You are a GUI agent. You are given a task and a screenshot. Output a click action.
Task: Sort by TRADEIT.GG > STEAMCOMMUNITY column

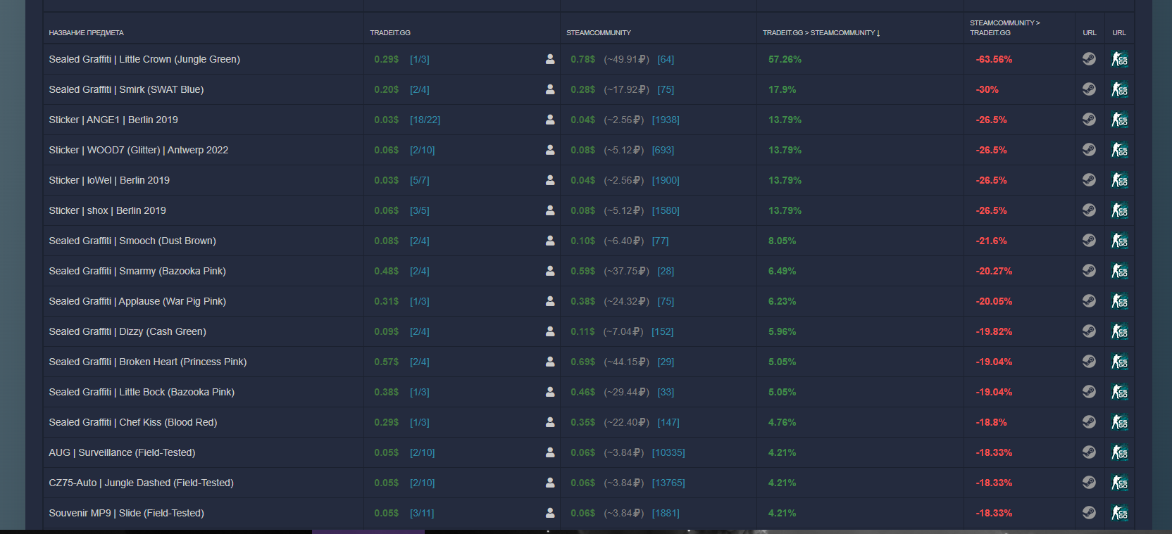point(821,33)
